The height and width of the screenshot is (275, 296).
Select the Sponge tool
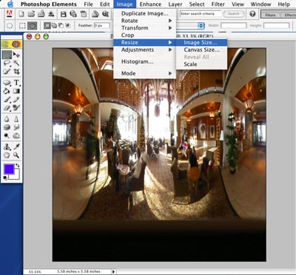(x=7, y=127)
